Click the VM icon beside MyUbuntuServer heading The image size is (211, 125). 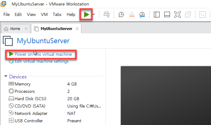8,41
